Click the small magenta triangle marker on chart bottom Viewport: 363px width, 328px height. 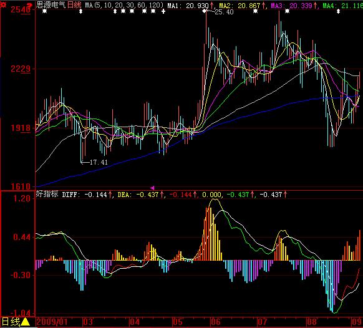152,188
